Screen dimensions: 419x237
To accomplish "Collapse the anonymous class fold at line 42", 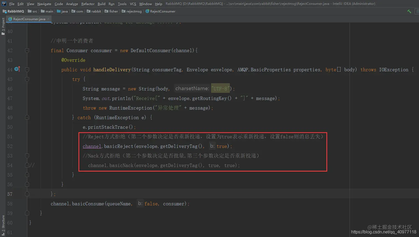I will tap(27, 51).
